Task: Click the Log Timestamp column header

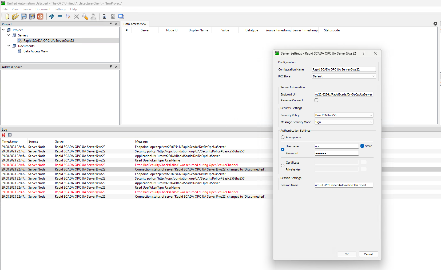Action: 14,142
